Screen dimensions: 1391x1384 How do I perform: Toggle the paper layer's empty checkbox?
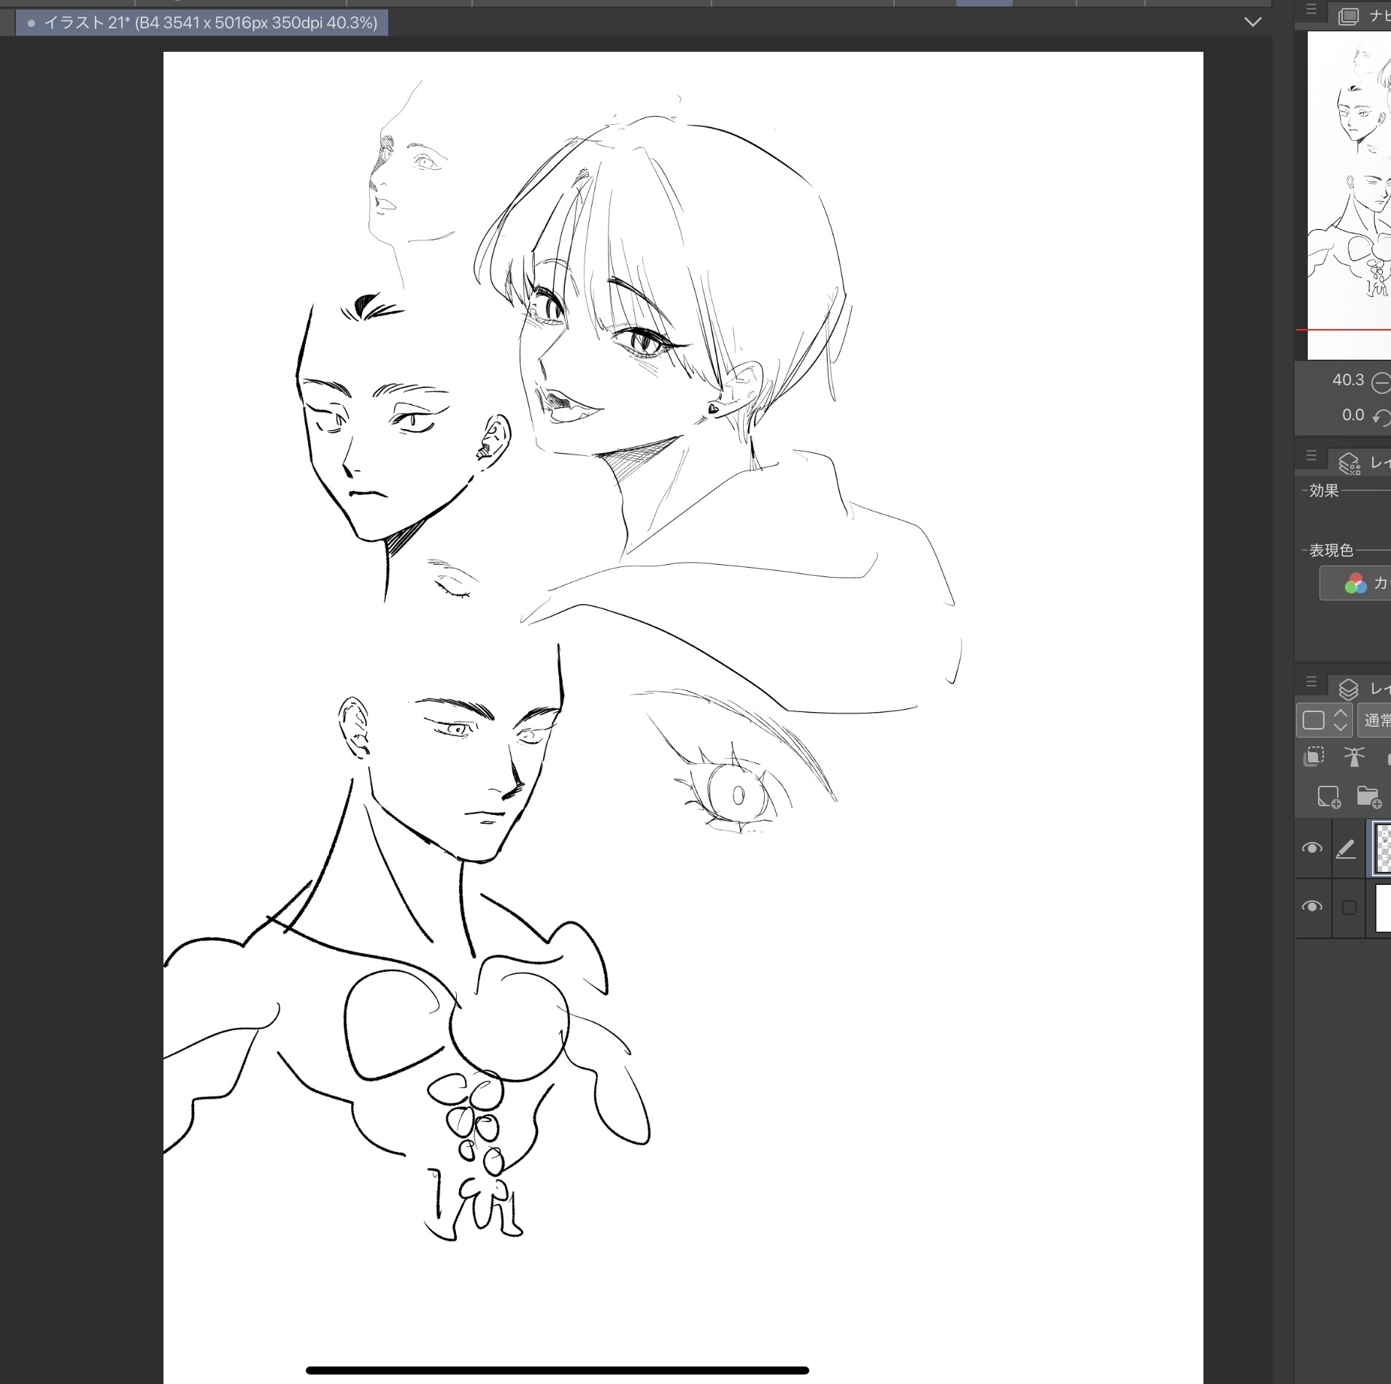click(1349, 908)
